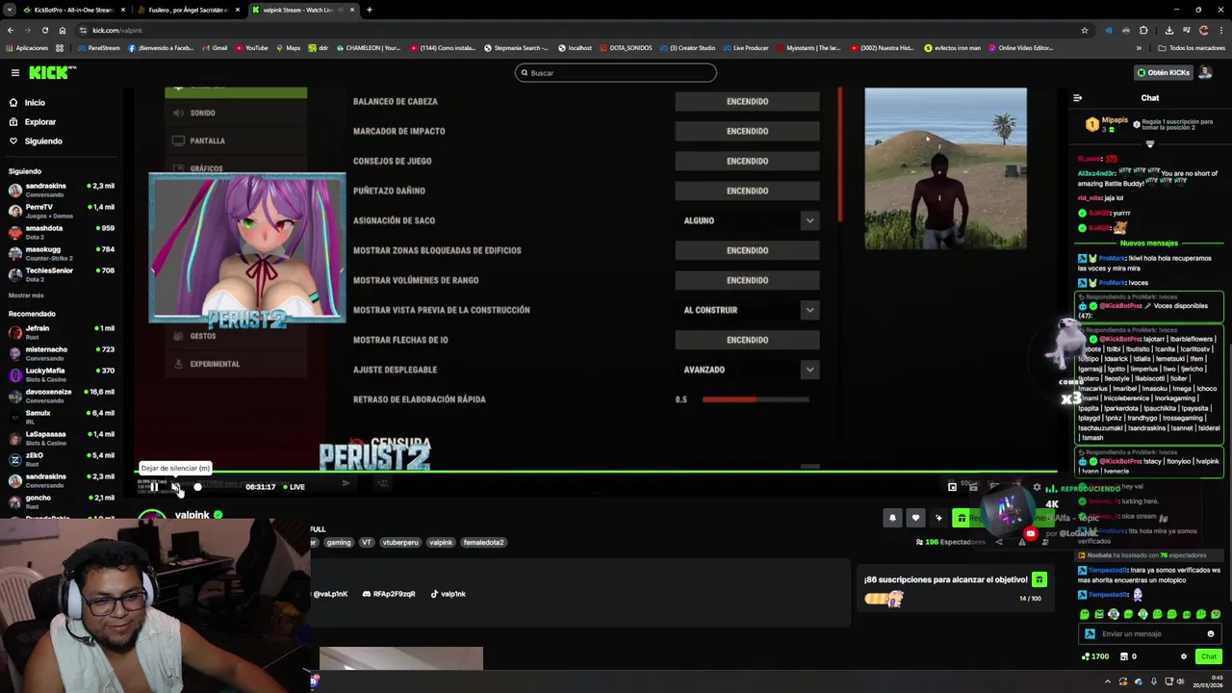The image size is (1232, 693).
Task: Click the gaming tag under the stream
Action: pos(339,543)
